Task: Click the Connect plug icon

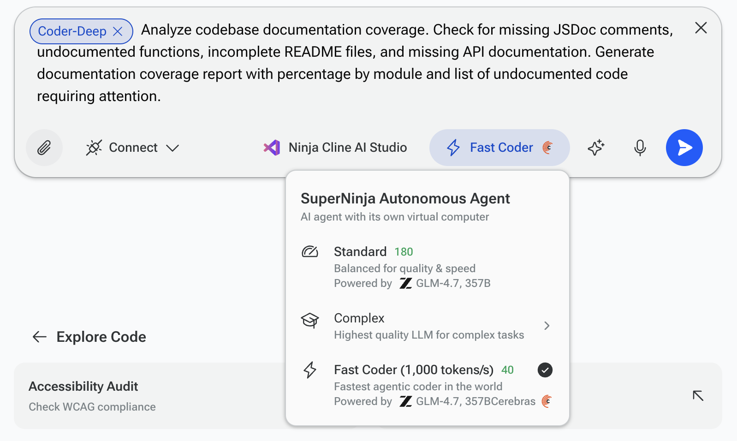Action: point(94,148)
